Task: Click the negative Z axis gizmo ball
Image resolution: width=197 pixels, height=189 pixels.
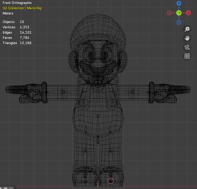Action: [179, 22]
